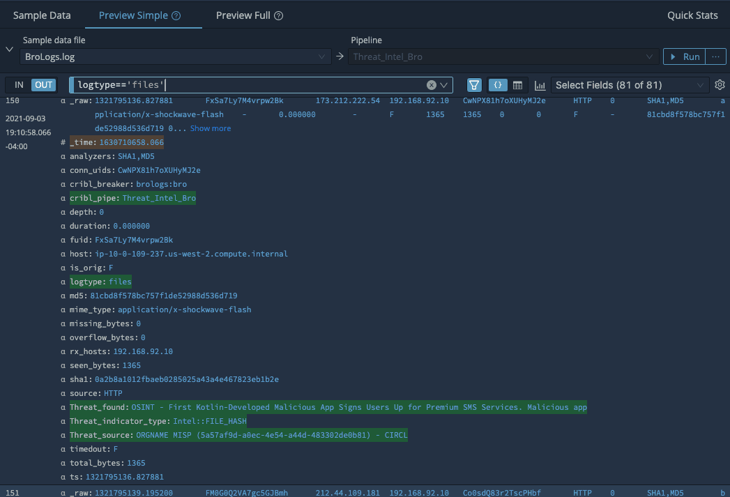
Task: Switch to JSON event view
Action: pyautogui.click(x=497, y=85)
